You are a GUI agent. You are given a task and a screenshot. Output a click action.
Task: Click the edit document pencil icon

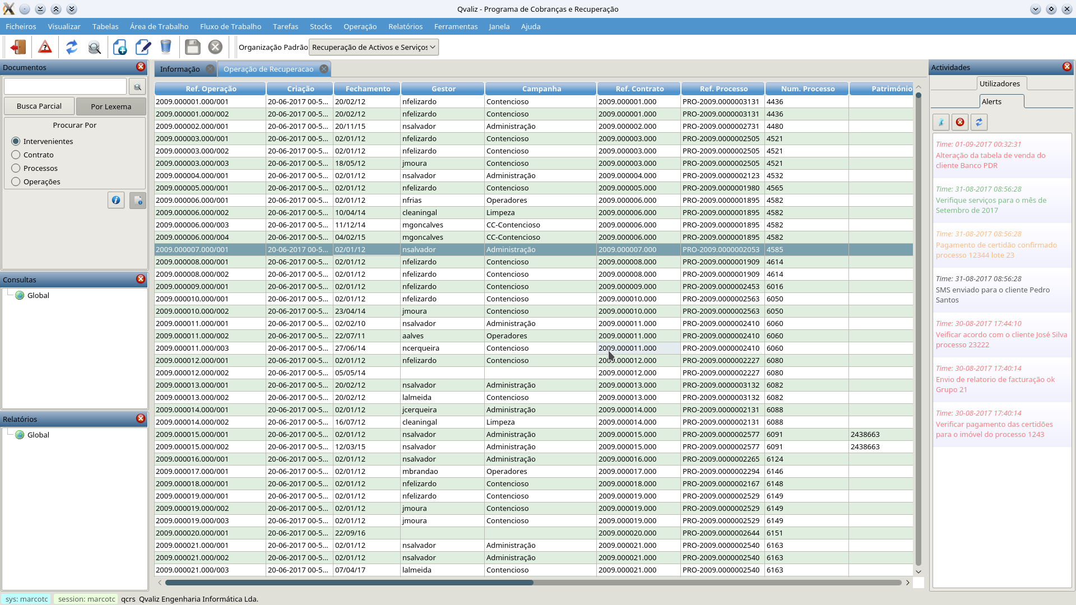pyautogui.click(x=142, y=47)
